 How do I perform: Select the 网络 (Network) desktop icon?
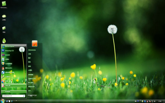4,30
